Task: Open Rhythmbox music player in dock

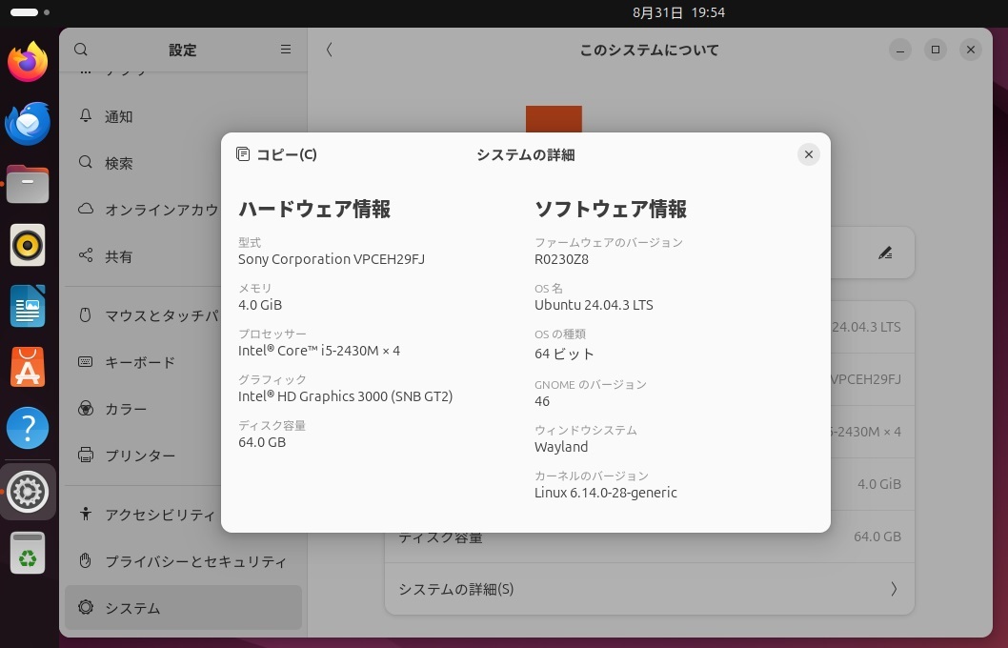Action: [28, 245]
